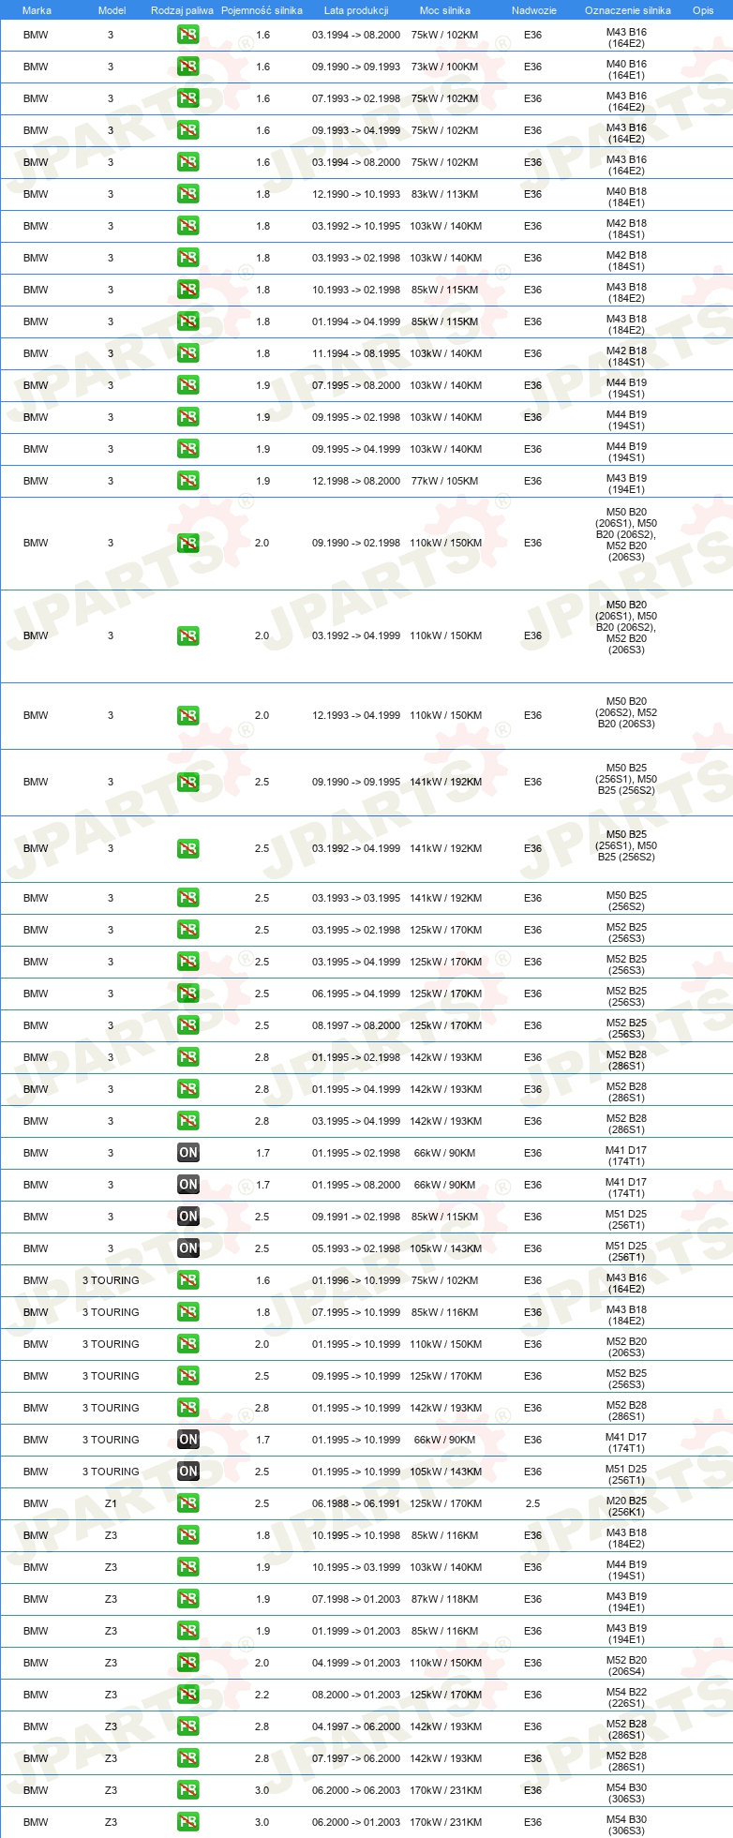Viewport: 733px width, 1838px height.
Task: Click the date range 03.1995 -> 02.1998
Action: click(x=356, y=930)
